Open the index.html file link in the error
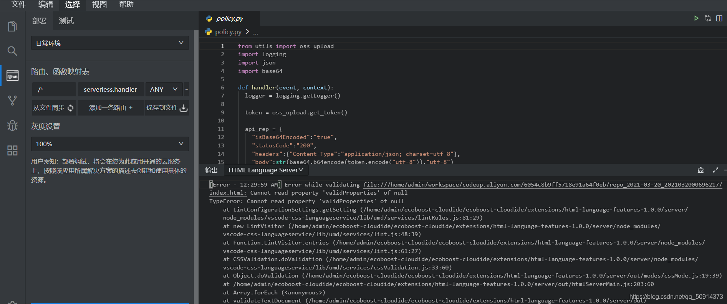 pos(228,193)
